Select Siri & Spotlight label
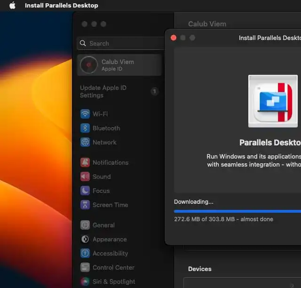Image resolution: width=301 pixels, height=288 pixels. 114,282
